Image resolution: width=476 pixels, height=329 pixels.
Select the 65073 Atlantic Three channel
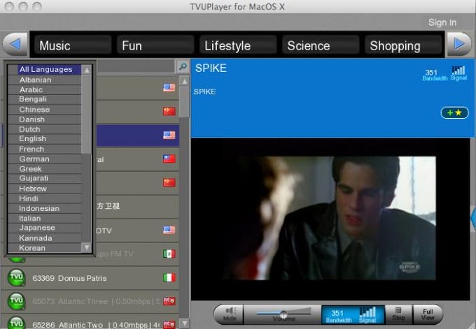pyautogui.click(x=90, y=302)
